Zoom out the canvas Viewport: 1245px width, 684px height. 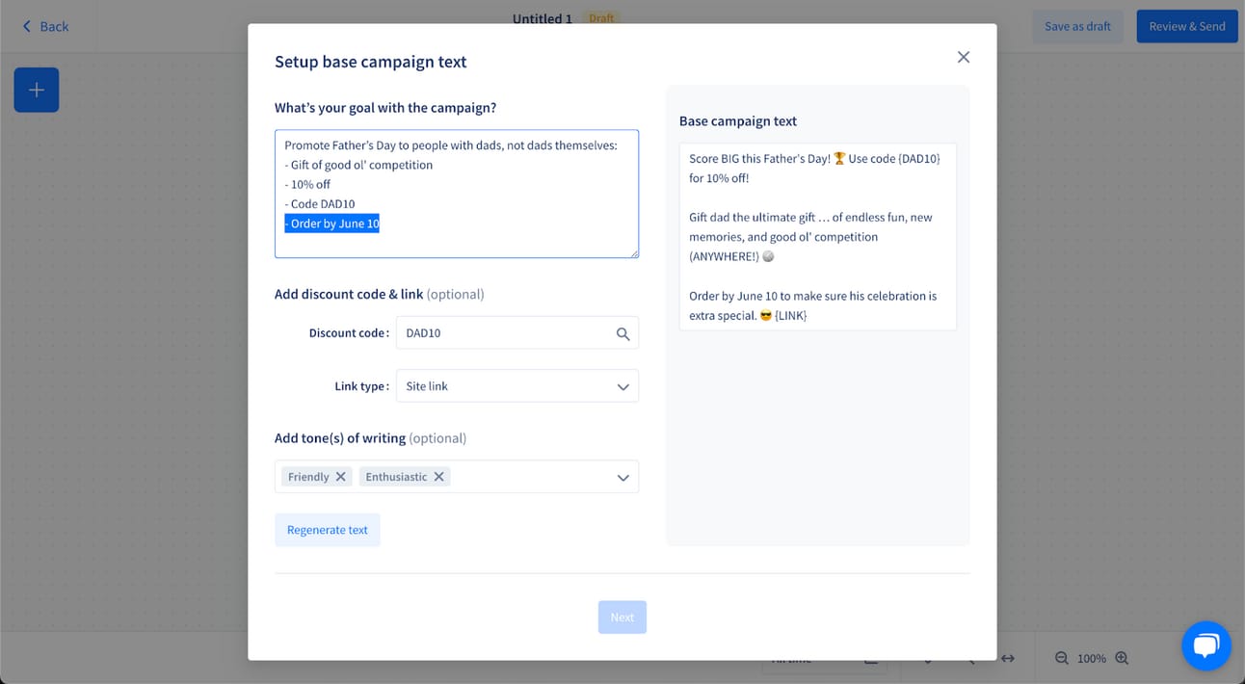[1062, 658]
